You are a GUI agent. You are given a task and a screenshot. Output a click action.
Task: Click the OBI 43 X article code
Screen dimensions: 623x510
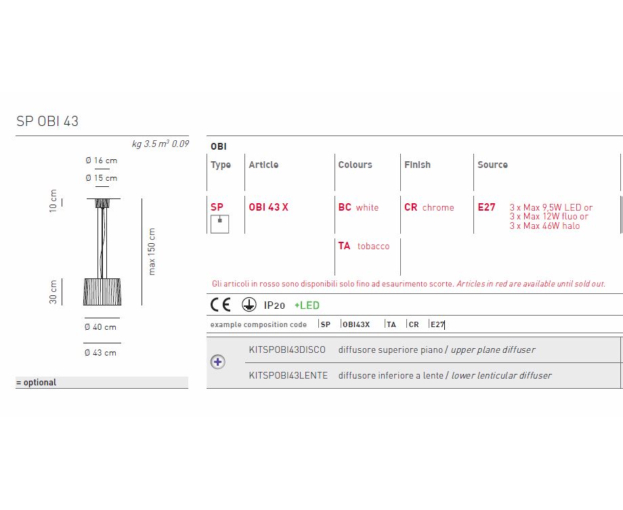point(268,207)
